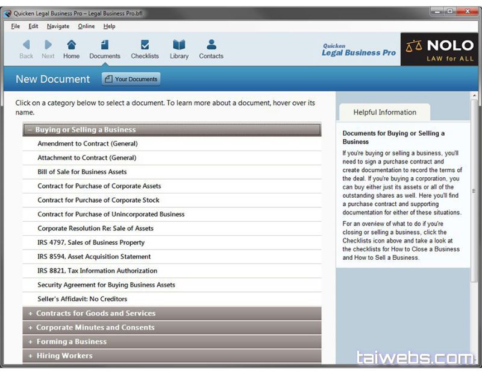Collapse Buying or Selling a Business category
Image resolution: width=482 pixels, height=375 pixels.
28,130
